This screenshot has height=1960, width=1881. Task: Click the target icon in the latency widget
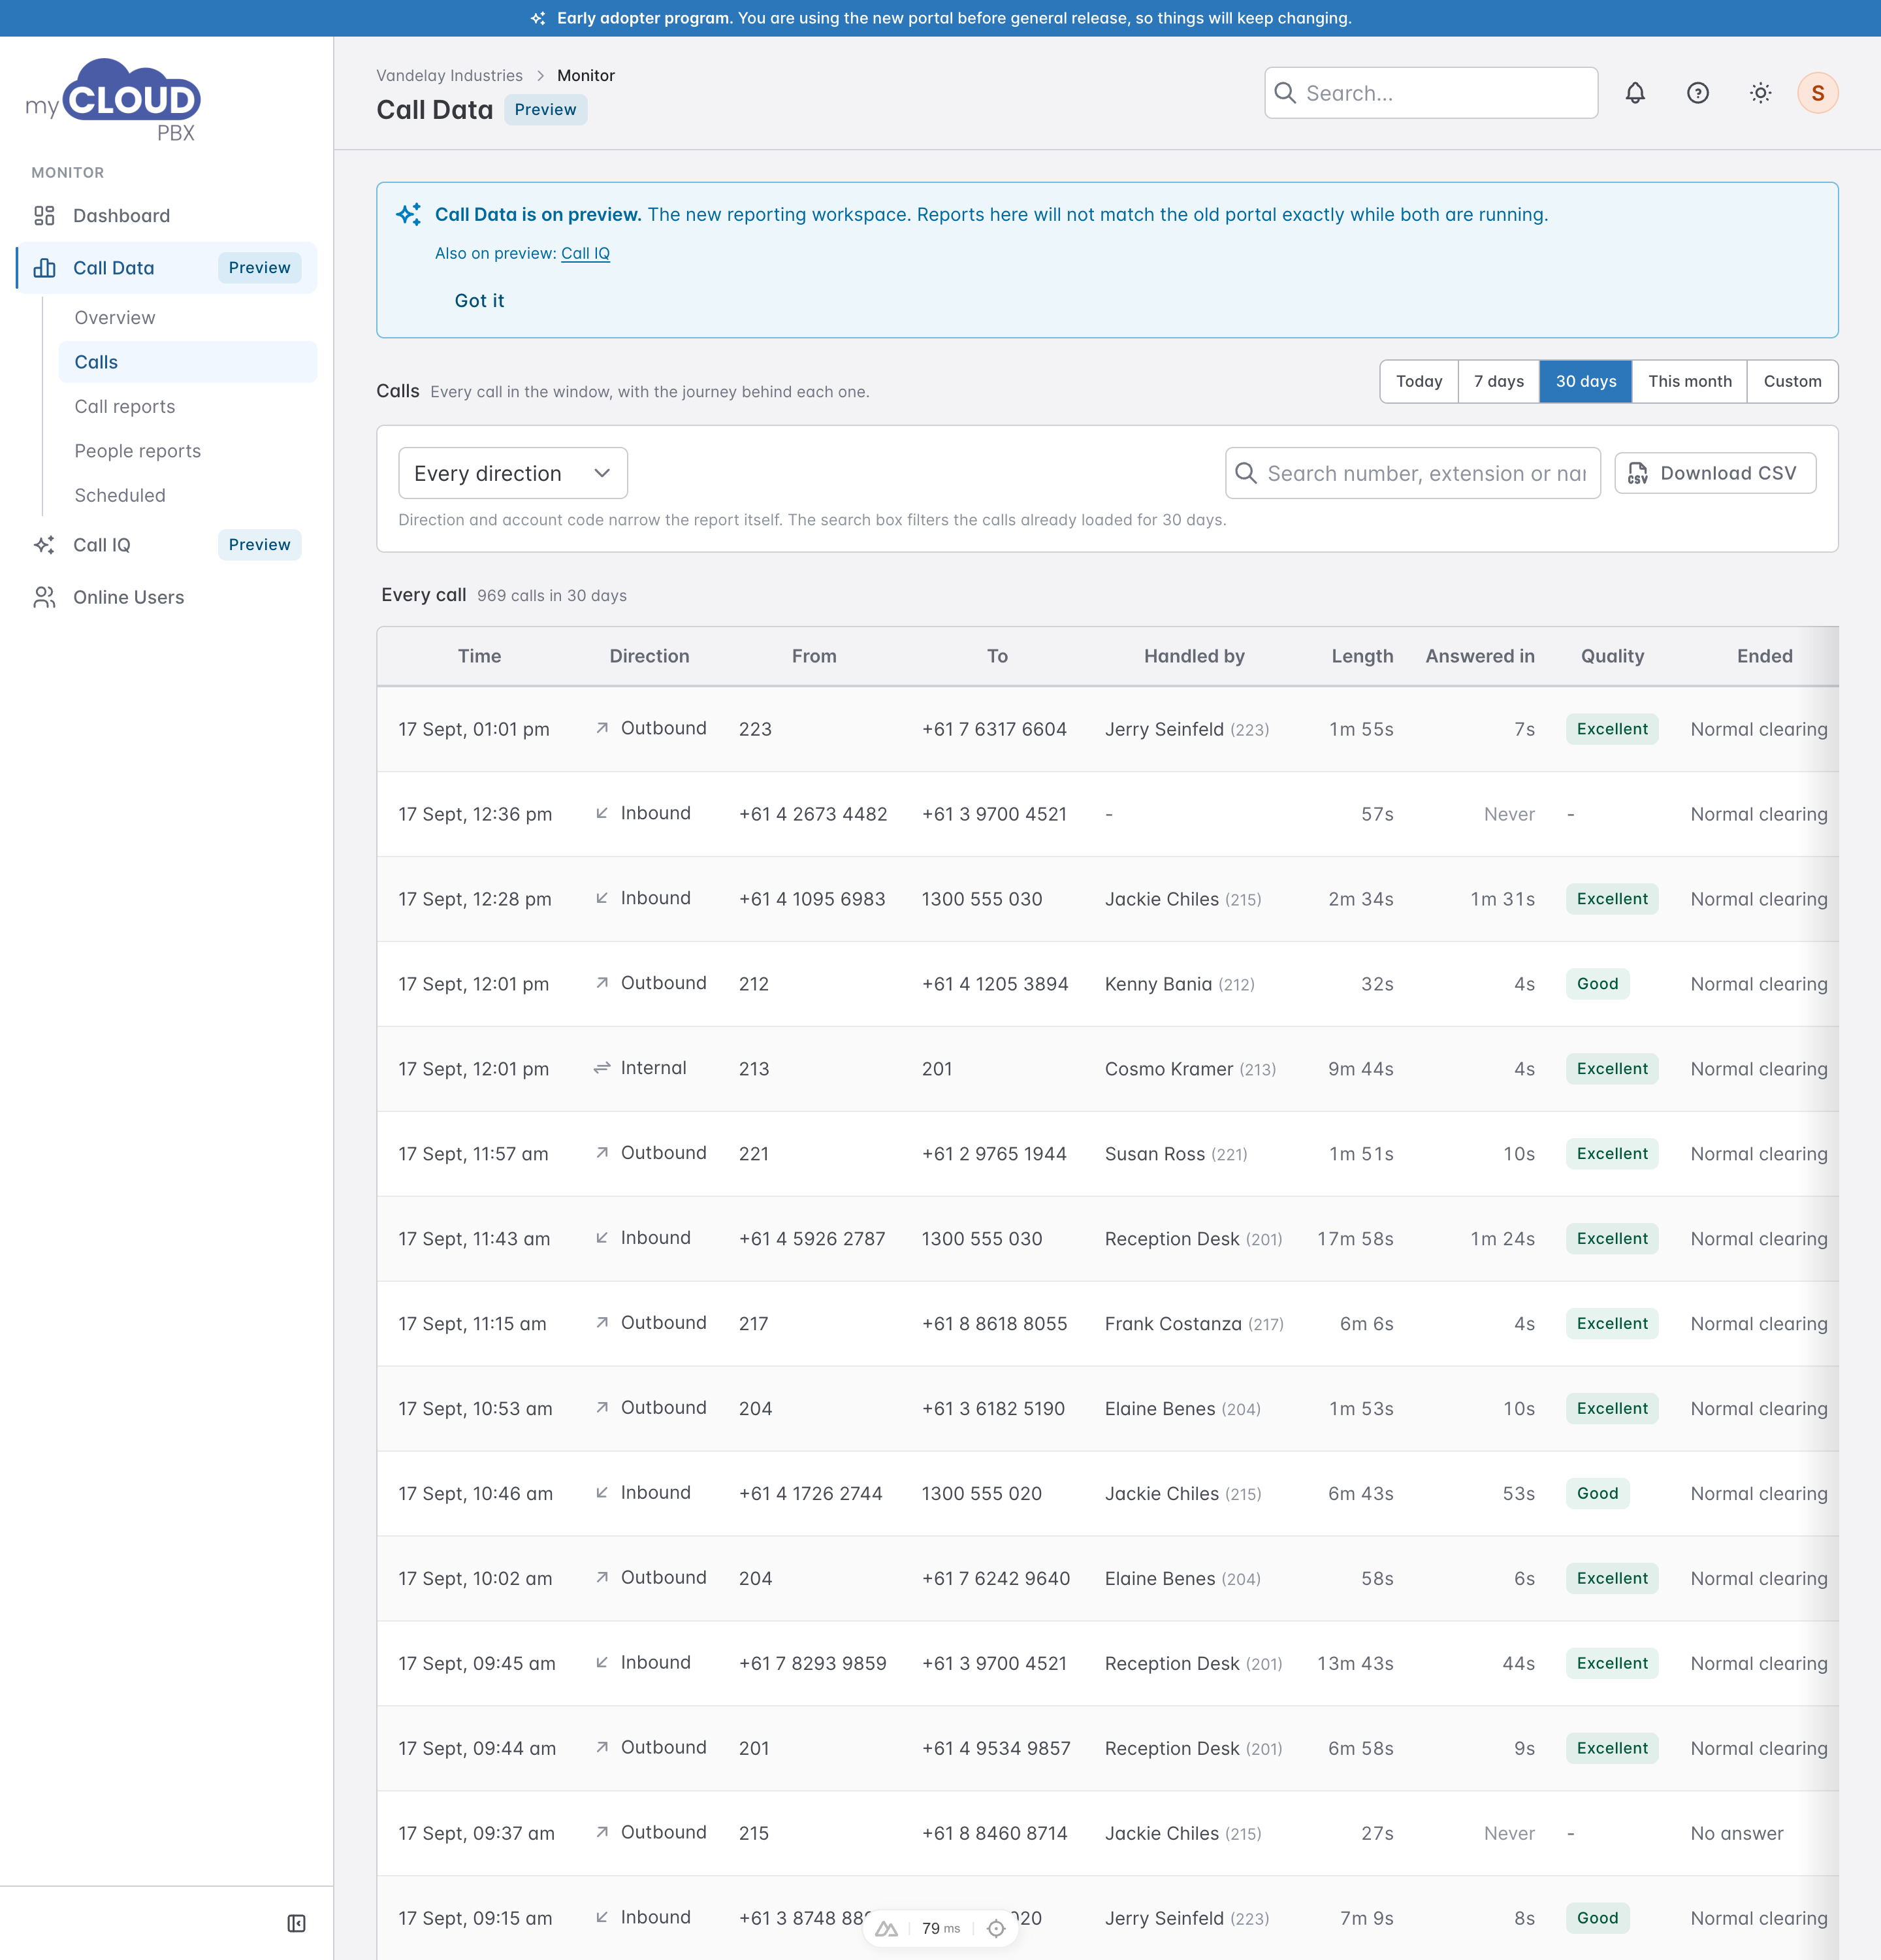pyautogui.click(x=997, y=1929)
